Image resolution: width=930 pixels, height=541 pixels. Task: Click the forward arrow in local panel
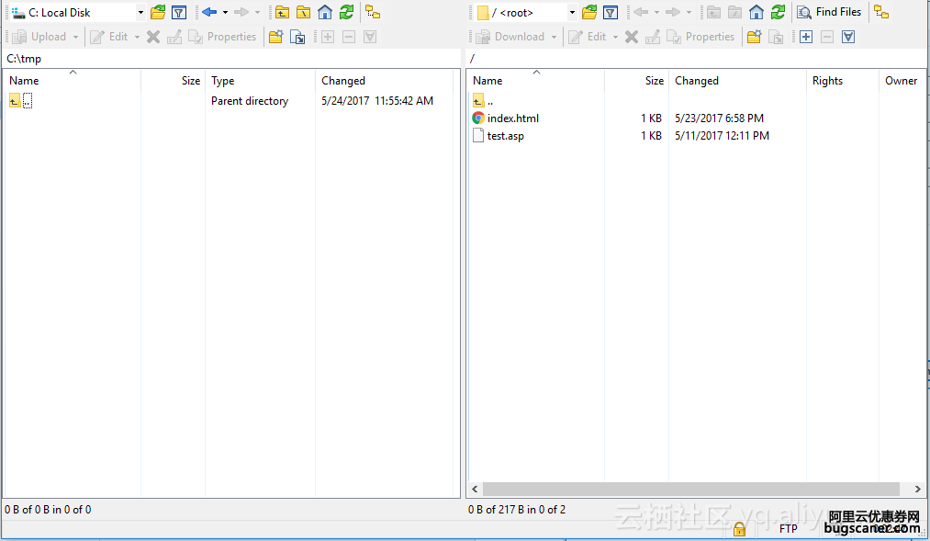pos(241,12)
